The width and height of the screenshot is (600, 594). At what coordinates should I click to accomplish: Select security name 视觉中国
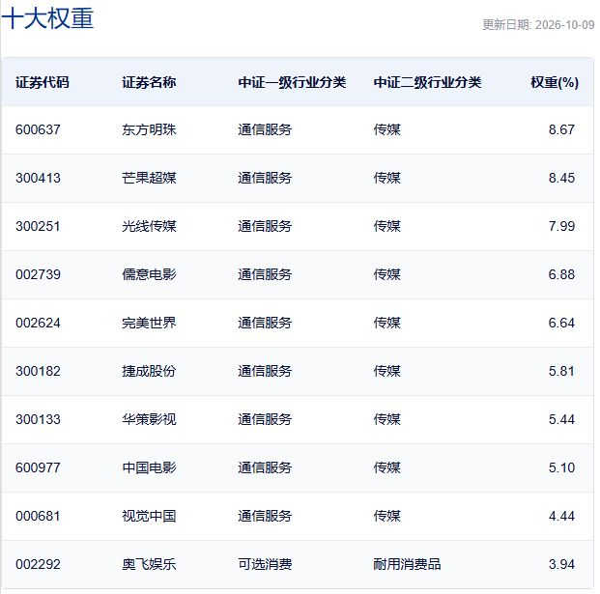click(x=149, y=516)
